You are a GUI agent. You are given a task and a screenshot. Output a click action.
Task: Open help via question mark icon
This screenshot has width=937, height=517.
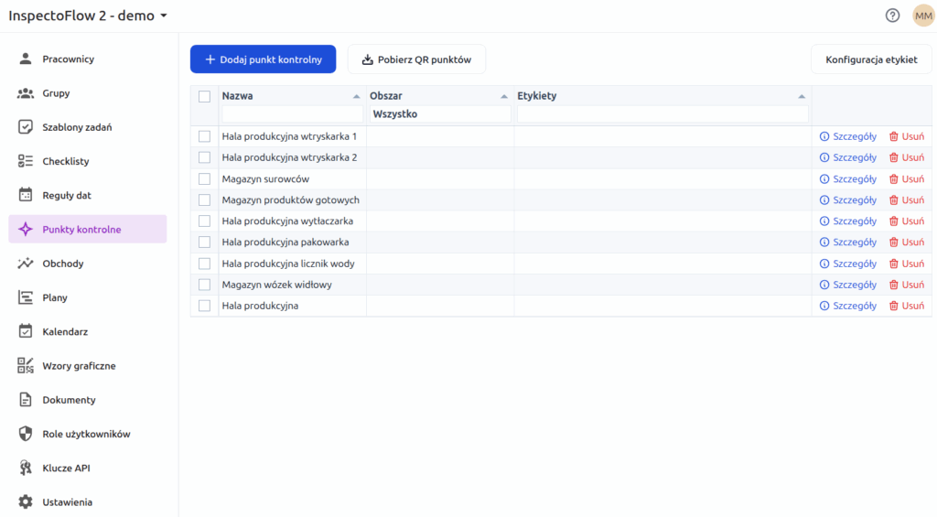click(892, 16)
